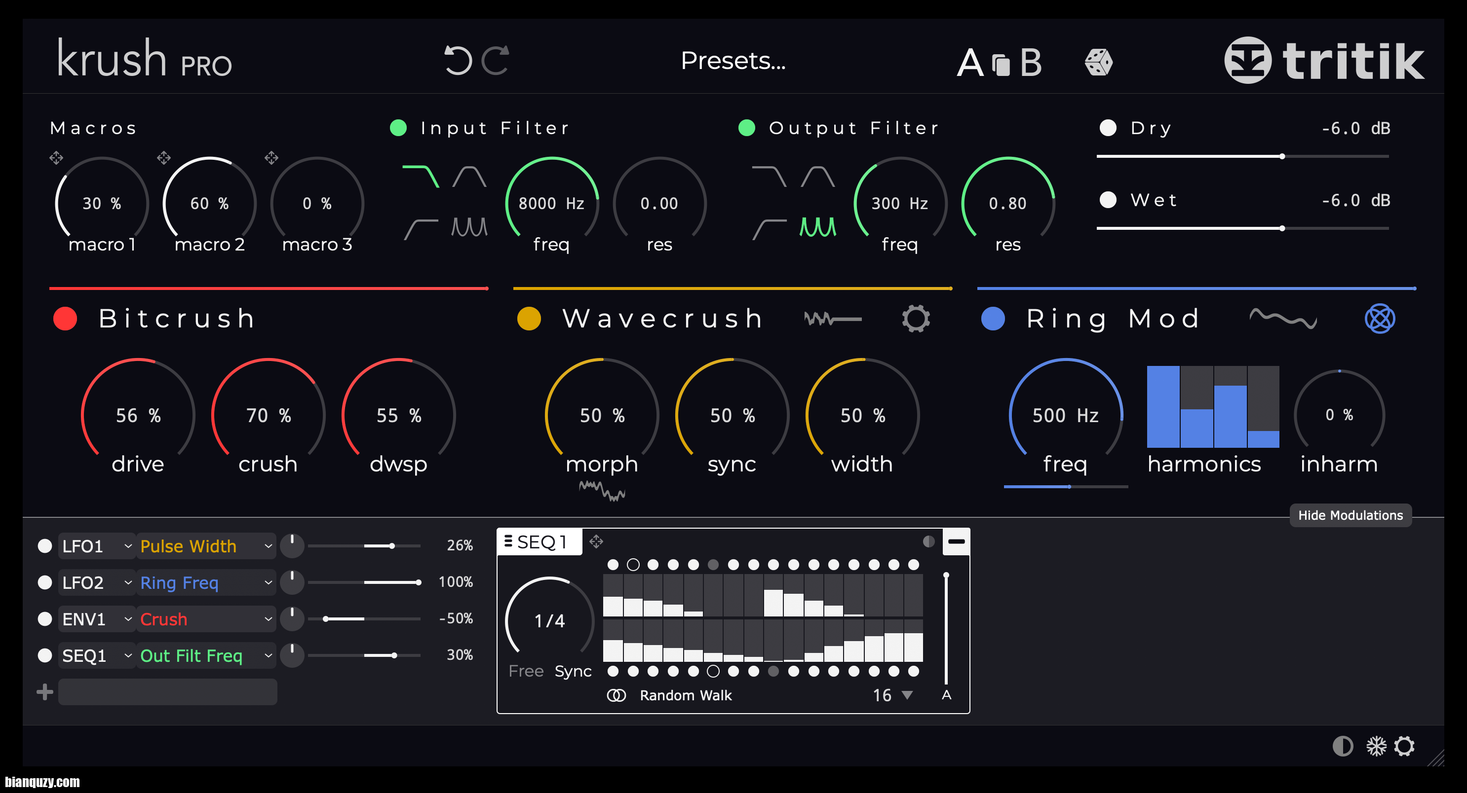The image size is (1467, 793).
Task: Click the Wavecrush waveform shape icon
Action: (833, 319)
